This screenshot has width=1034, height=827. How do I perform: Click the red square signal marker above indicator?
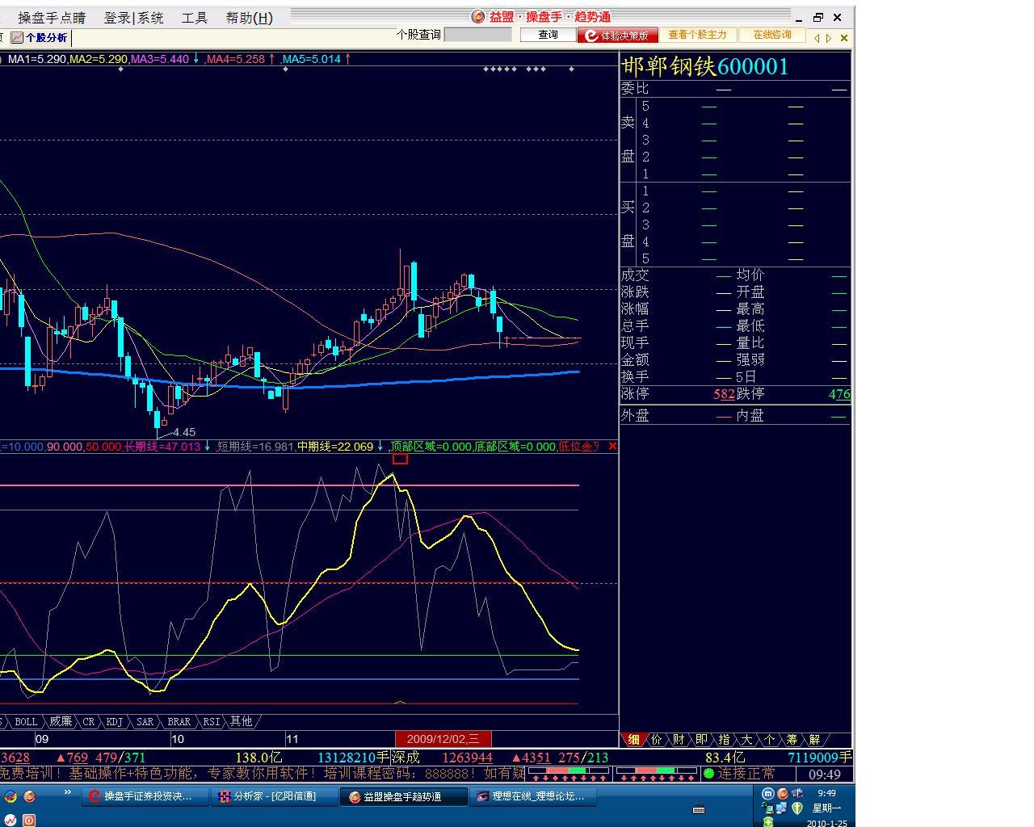pyautogui.click(x=400, y=459)
